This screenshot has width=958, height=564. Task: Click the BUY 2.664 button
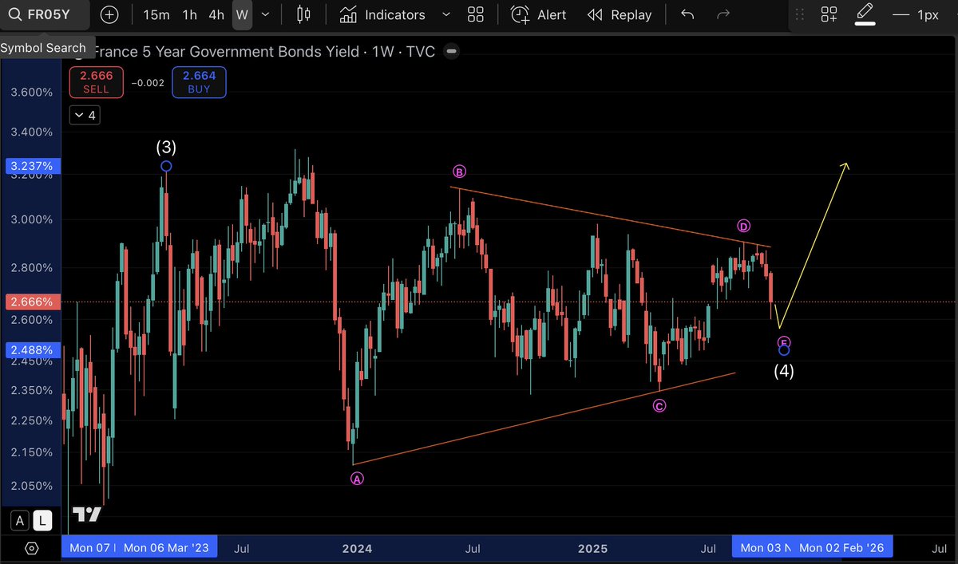(x=199, y=81)
